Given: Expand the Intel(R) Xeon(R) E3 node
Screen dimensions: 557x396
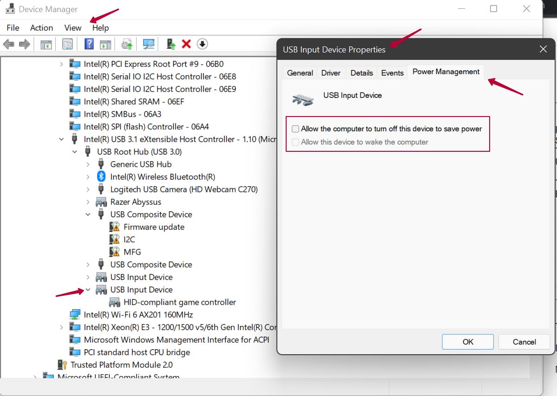Looking at the screenshot, I should (x=61, y=327).
